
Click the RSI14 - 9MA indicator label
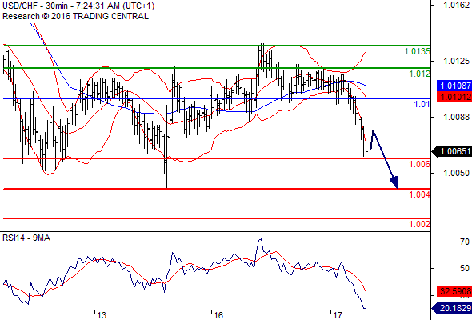pyautogui.click(x=26, y=238)
